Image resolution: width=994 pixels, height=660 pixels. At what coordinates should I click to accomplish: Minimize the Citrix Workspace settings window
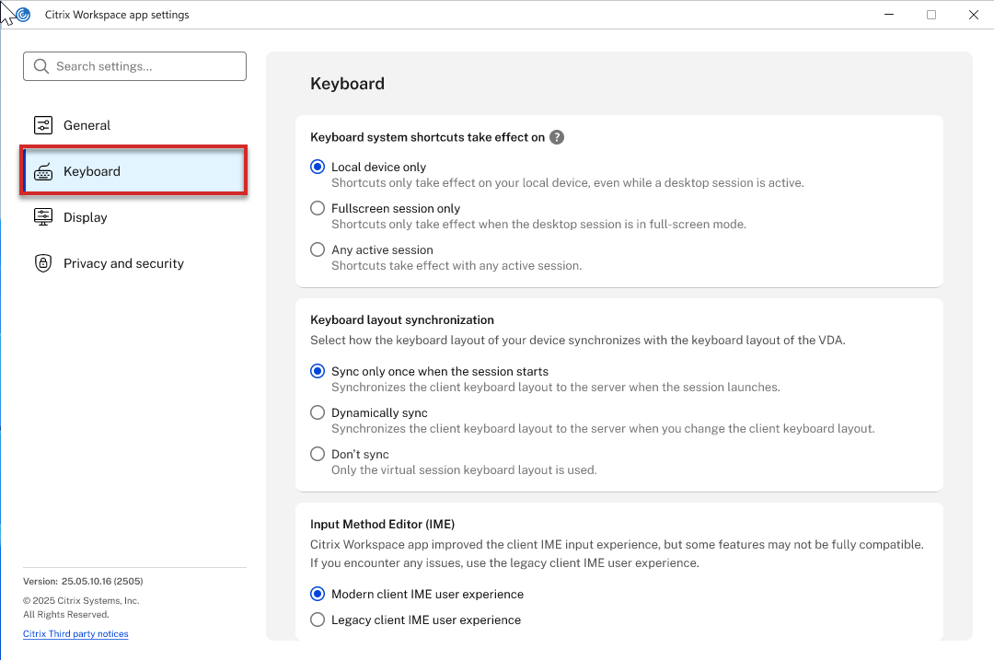click(889, 15)
